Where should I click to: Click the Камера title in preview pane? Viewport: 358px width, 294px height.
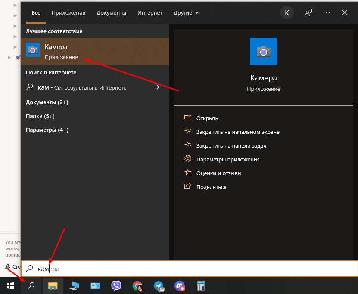(x=264, y=78)
